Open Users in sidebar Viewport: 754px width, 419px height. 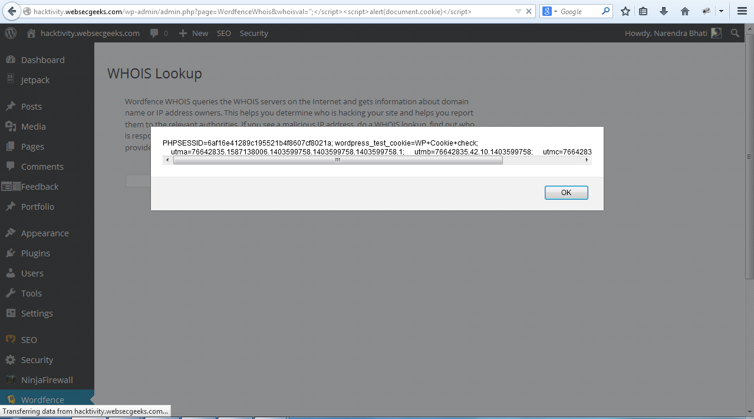click(x=32, y=273)
